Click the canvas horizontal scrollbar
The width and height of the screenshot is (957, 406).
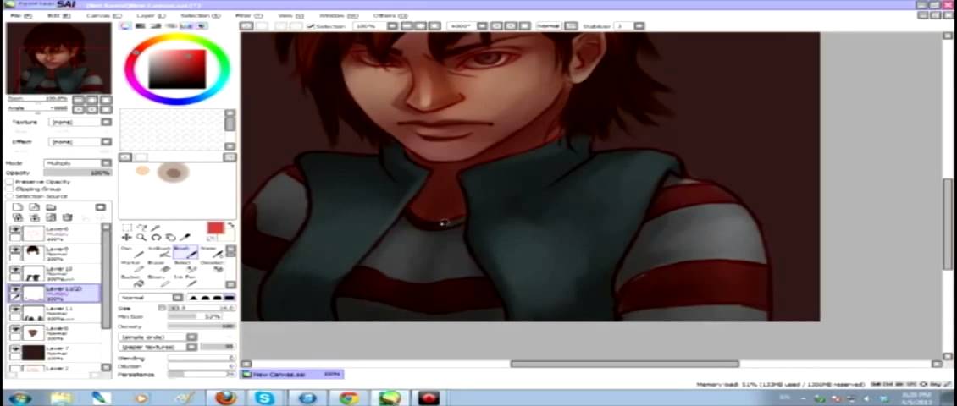point(624,364)
